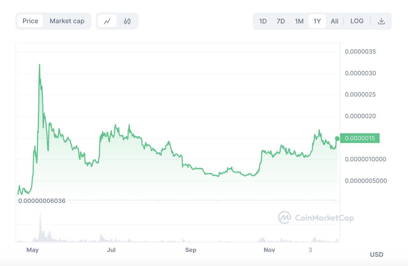This screenshot has width=408, height=266.
Task: Select the Market cap tab
Action: click(67, 21)
